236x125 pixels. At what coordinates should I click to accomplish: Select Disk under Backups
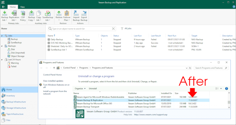(x=13, y=50)
